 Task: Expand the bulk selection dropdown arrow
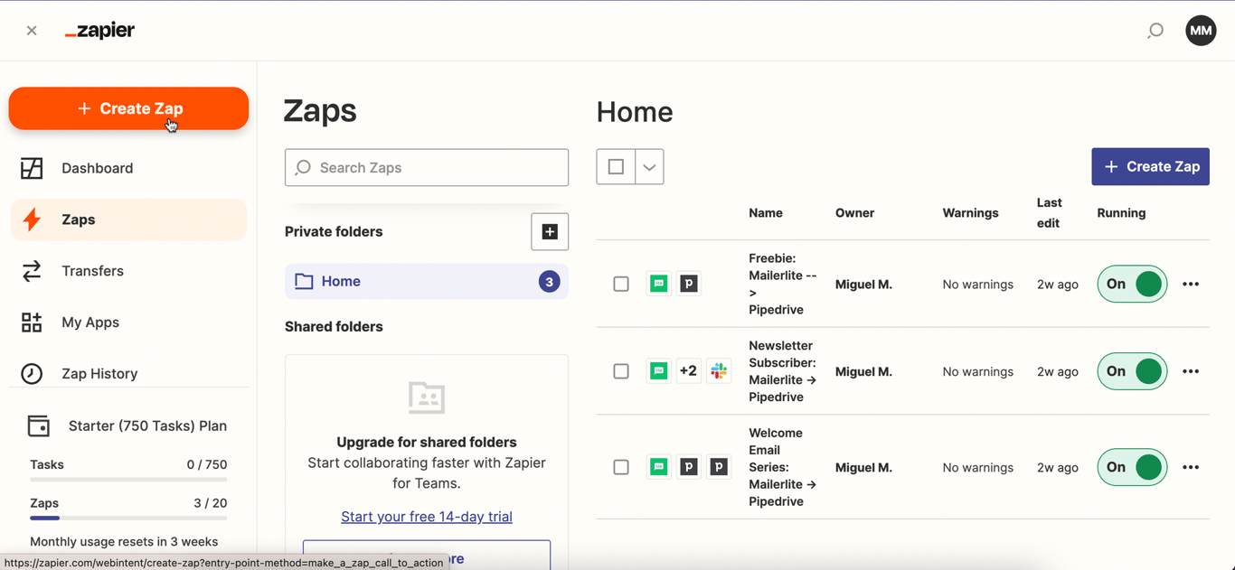tap(649, 167)
